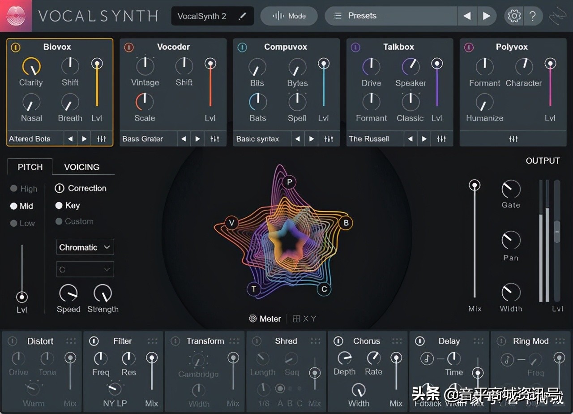Open the Chromatic scale dropdown

click(85, 247)
